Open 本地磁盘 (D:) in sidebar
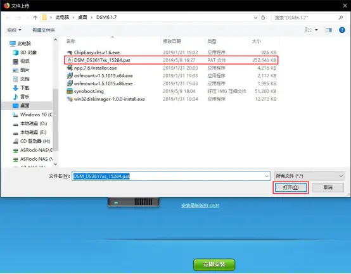Screen dimensions: 351x274 30,123
